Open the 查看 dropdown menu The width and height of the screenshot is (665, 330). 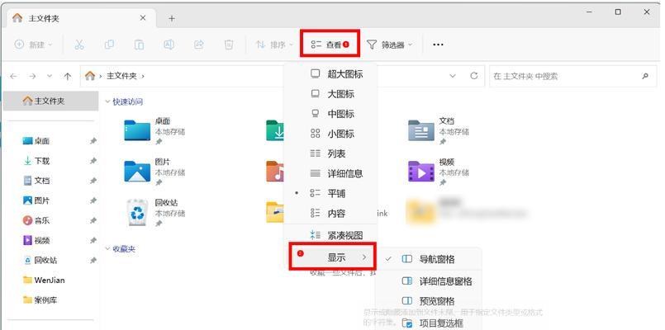coord(330,44)
